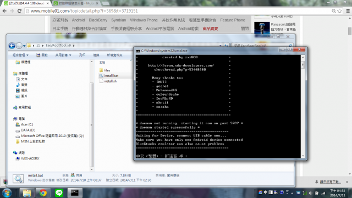The image size is (352, 198).
Task: Click cmd.exe title bar icon
Action: pos(137,51)
